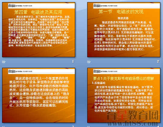163x127 pixels.
Task: Click the animation star icon below slide 1
Action: [4, 62]
